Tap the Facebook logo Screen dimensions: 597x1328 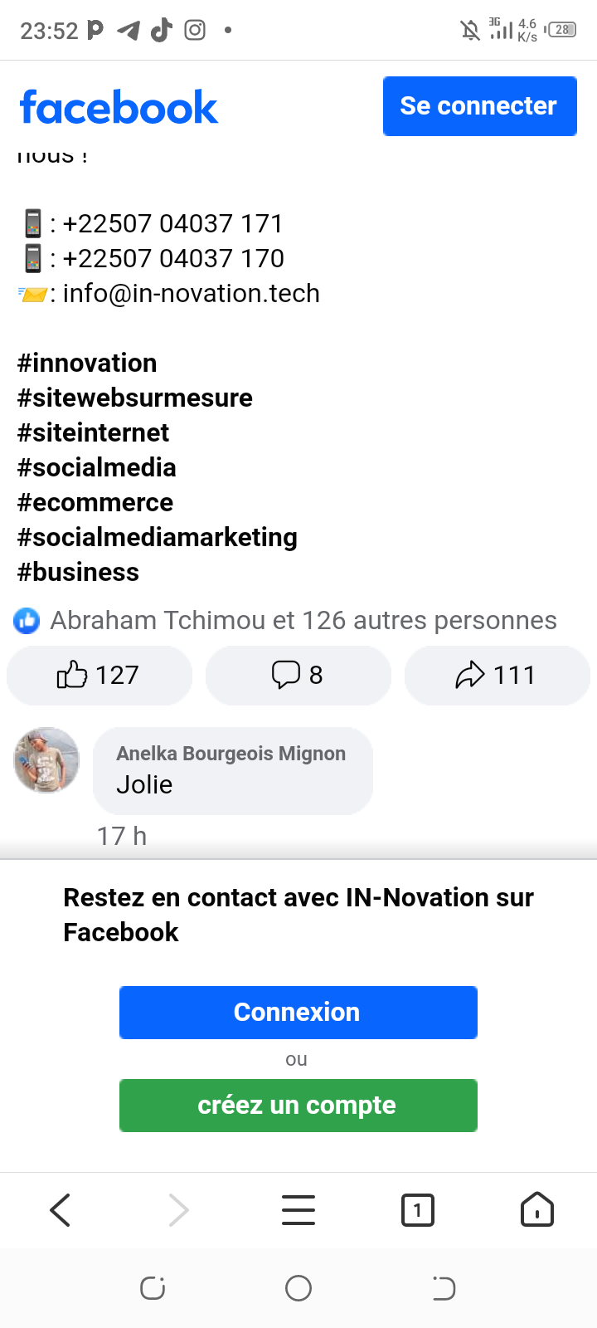coord(119,108)
